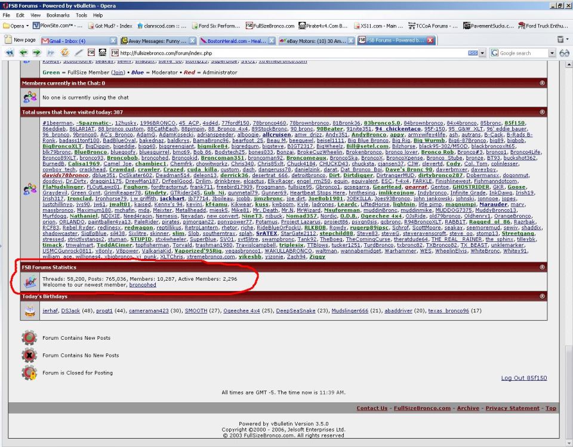Click the forum statistics chart icon
This screenshot has width=573, height=447.
(x=30, y=282)
